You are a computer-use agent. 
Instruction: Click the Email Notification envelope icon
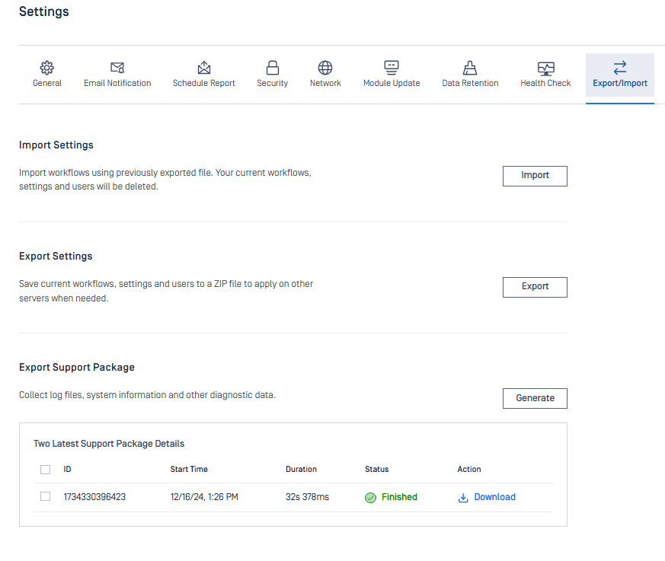[x=117, y=68]
